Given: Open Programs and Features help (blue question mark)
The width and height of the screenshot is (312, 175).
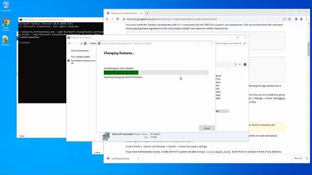Looking at the screenshot, I should 245,64.
